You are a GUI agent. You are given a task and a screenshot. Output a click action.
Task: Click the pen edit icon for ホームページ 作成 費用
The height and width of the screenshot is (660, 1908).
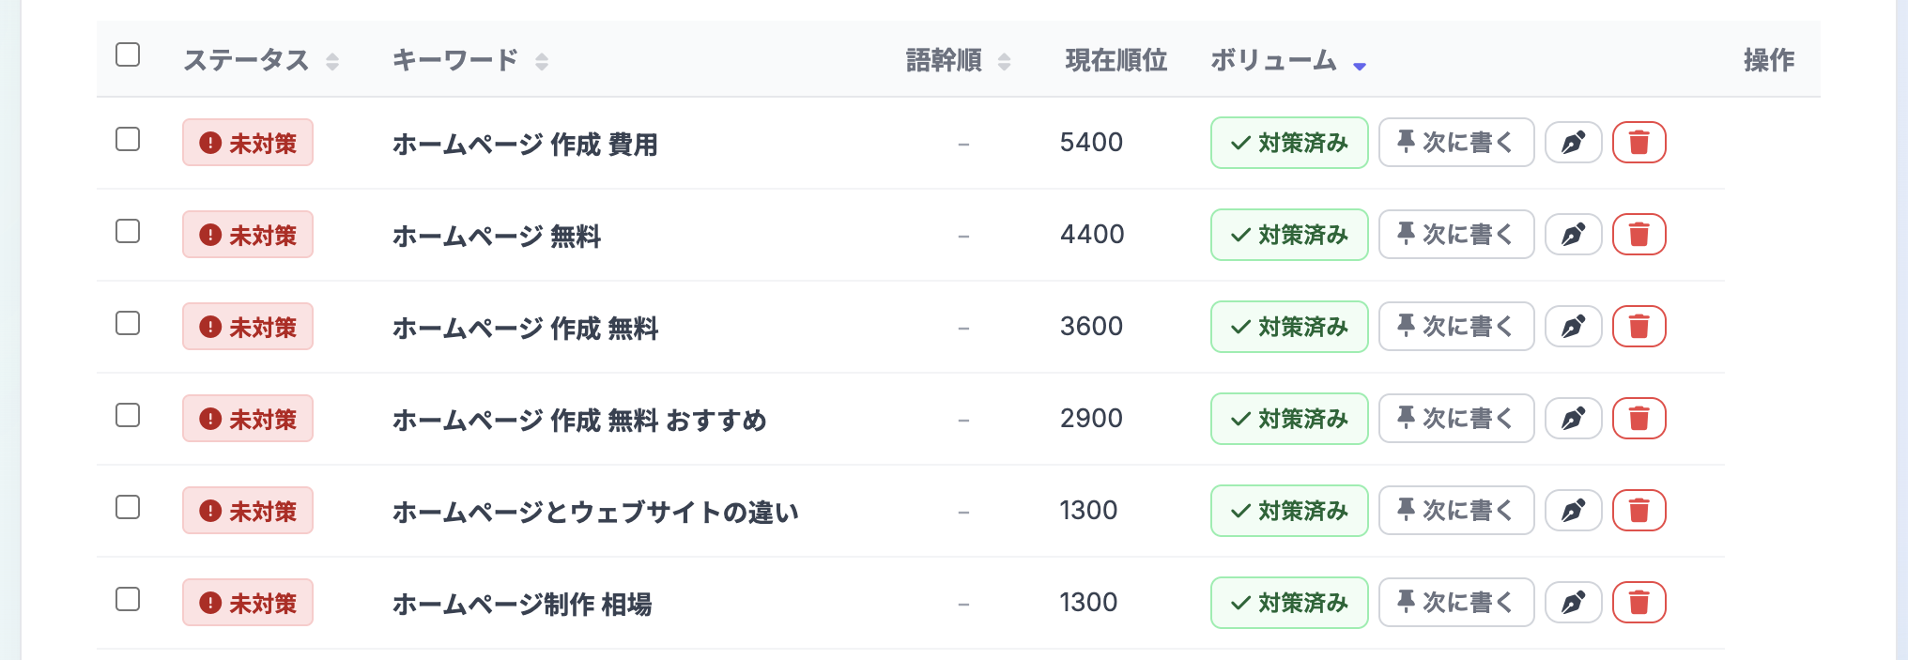[1573, 143]
